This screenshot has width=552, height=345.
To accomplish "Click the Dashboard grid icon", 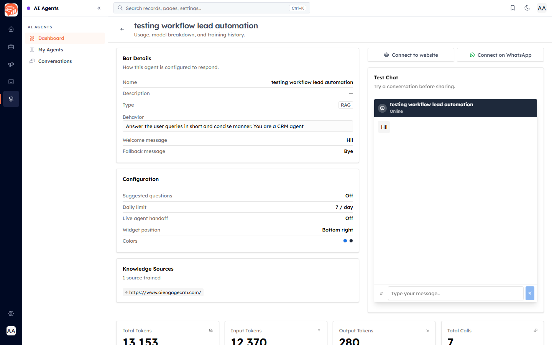I will 32,38.
